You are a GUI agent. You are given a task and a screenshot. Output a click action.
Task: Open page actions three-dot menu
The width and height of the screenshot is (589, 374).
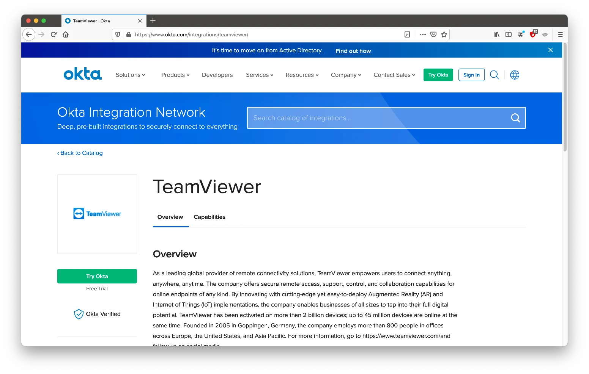(x=423, y=34)
